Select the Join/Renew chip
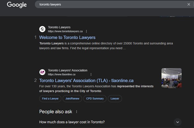The height and width of the screenshot is (128, 194). point(72,98)
